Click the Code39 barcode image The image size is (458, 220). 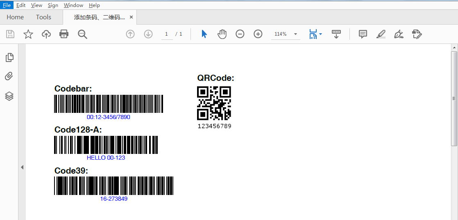click(113, 186)
